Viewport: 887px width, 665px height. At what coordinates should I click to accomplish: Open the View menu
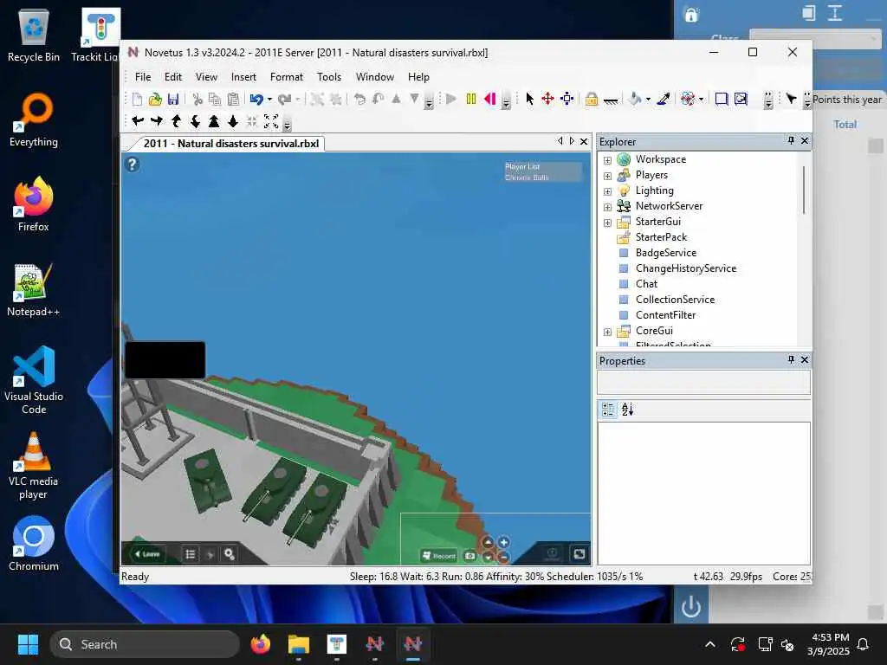point(206,77)
